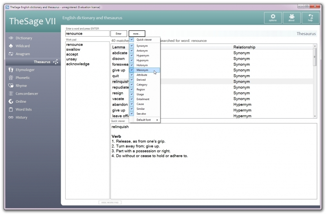
Task: Select See also in the more menu
Action: 145,114
